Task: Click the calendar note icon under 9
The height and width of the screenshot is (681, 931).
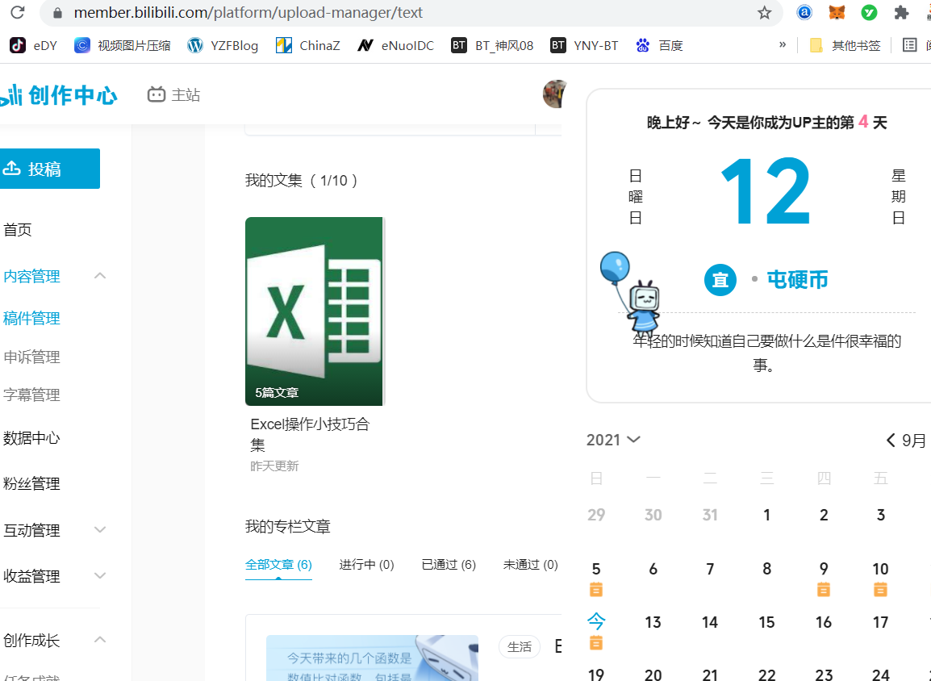Action: [824, 590]
